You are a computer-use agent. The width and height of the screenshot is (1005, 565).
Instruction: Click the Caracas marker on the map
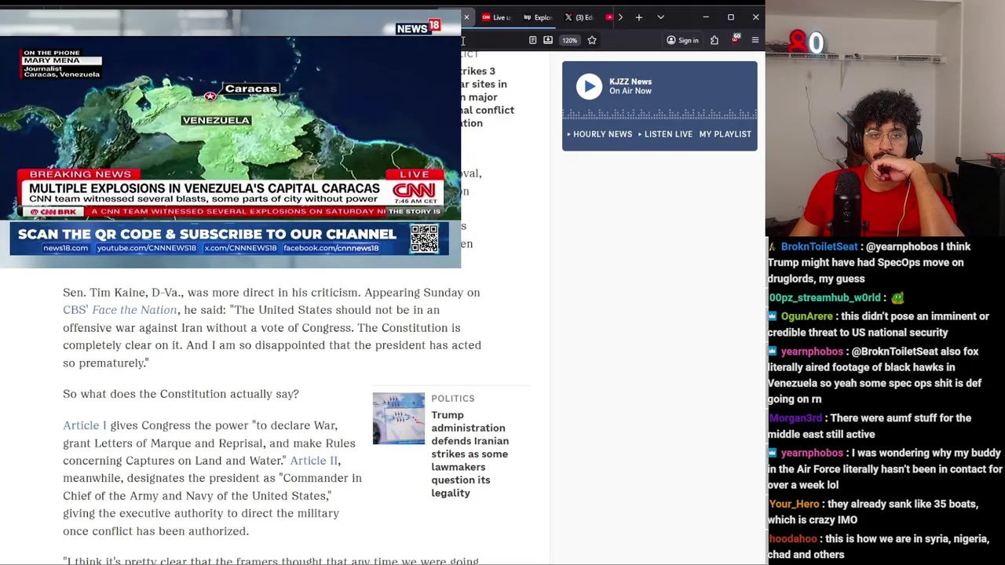pos(210,97)
